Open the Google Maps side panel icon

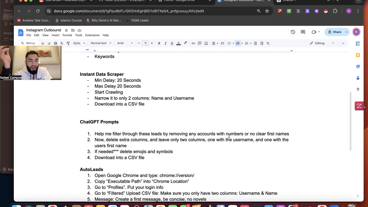(x=358, y=89)
